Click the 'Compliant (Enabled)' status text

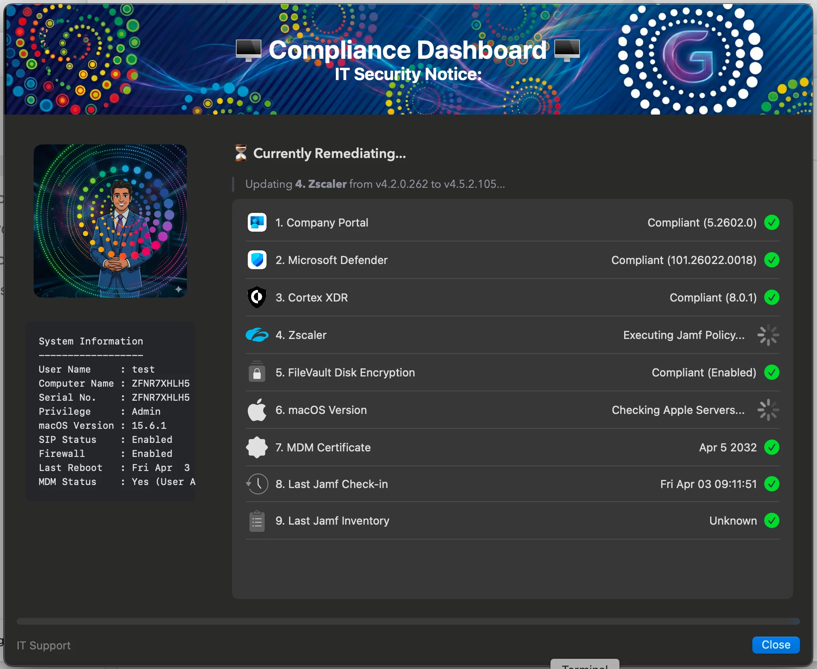point(704,373)
